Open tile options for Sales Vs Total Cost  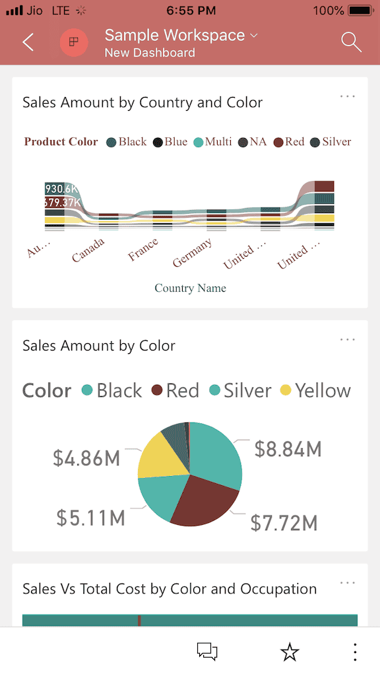click(348, 582)
